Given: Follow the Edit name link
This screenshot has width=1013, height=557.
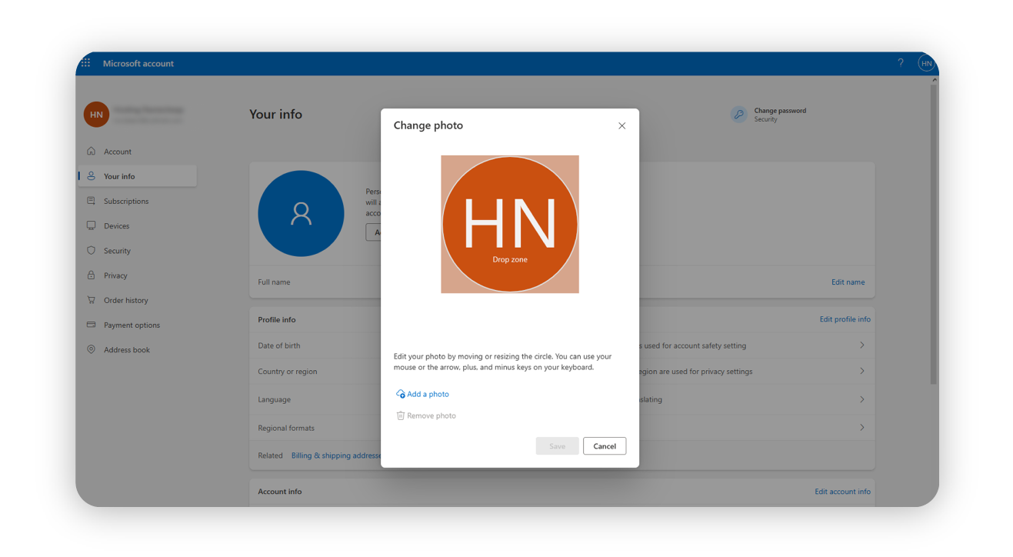Looking at the screenshot, I should 848,282.
